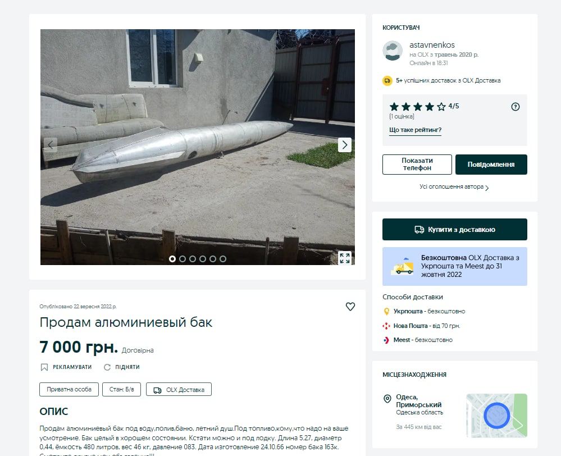Click the rating help question mark
Viewport: 561px width, 456px height.
[516, 107]
